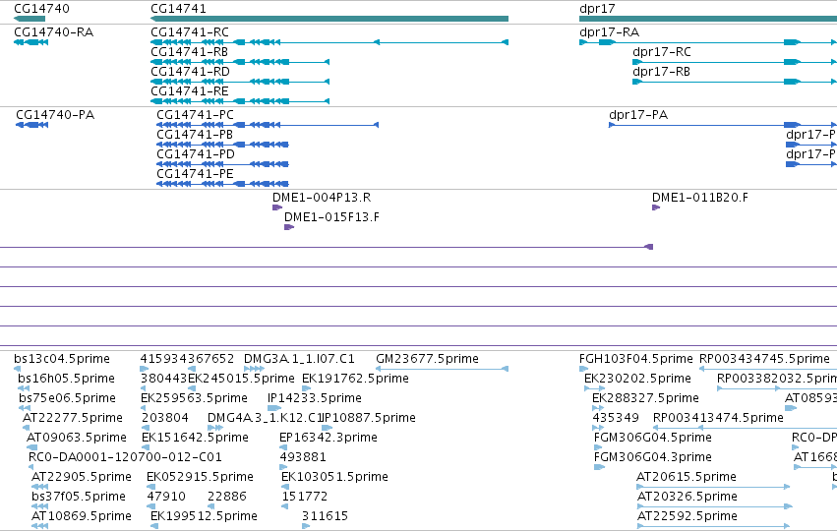The width and height of the screenshot is (837, 531).
Task: Select polypeptide CG14740-PA
Action: [x=55, y=115]
